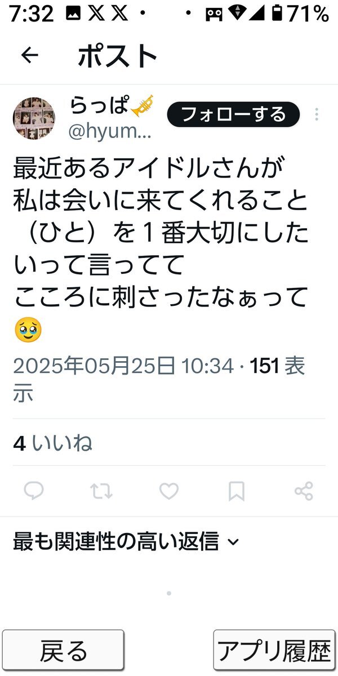
Task: Open the reply speech bubble icon
Action: (x=34, y=491)
